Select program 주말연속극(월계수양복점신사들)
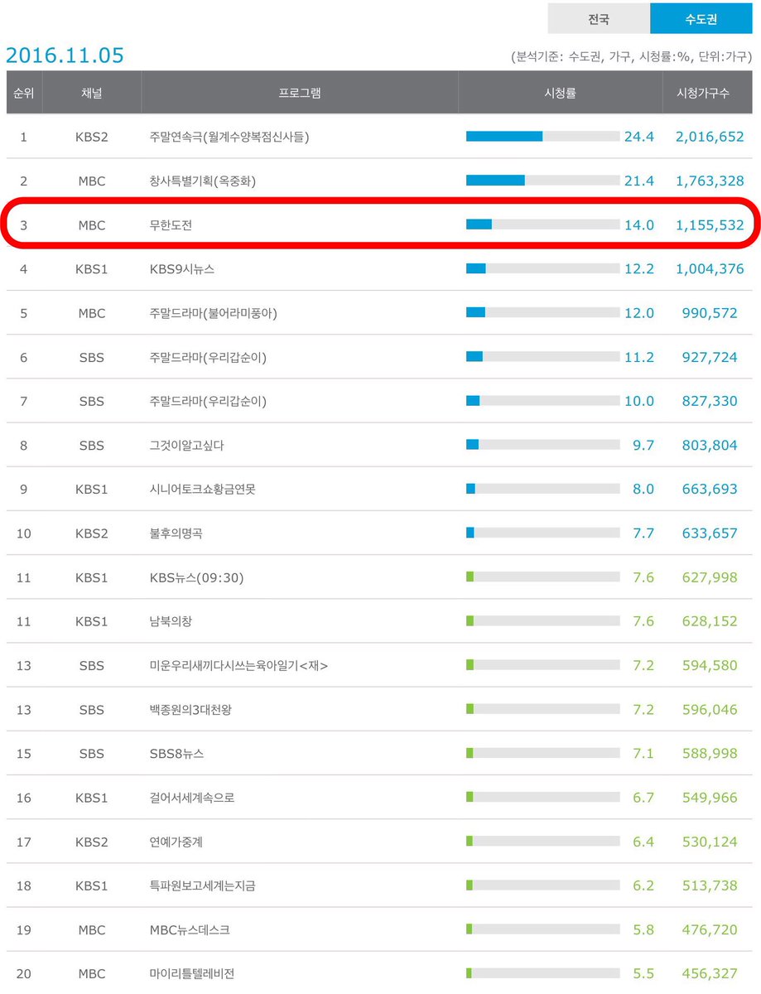 tap(229, 137)
